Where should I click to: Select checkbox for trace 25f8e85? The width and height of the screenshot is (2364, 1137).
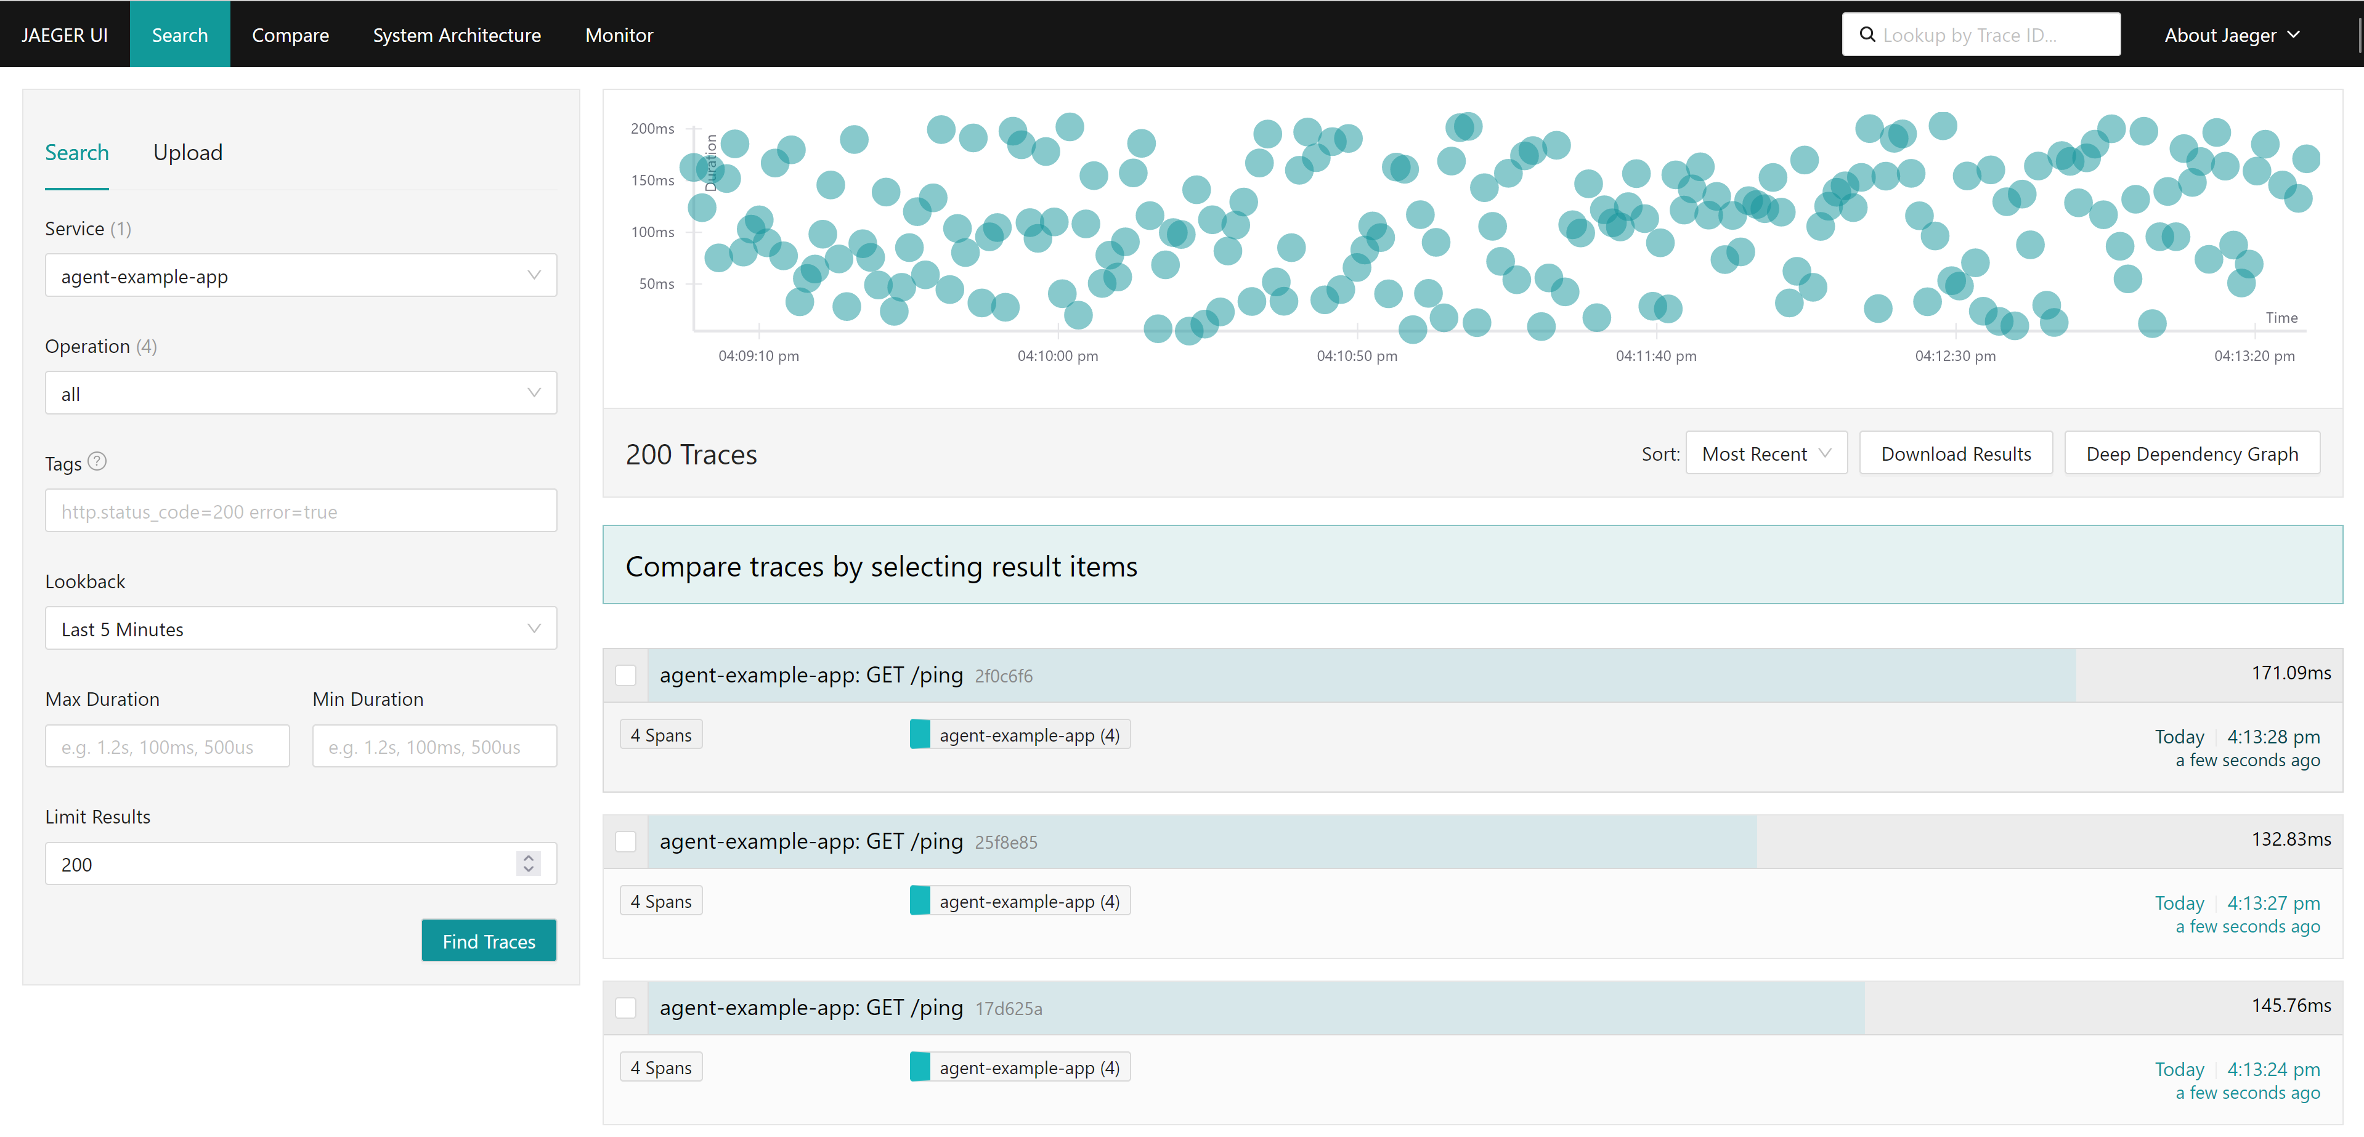click(626, 841)
